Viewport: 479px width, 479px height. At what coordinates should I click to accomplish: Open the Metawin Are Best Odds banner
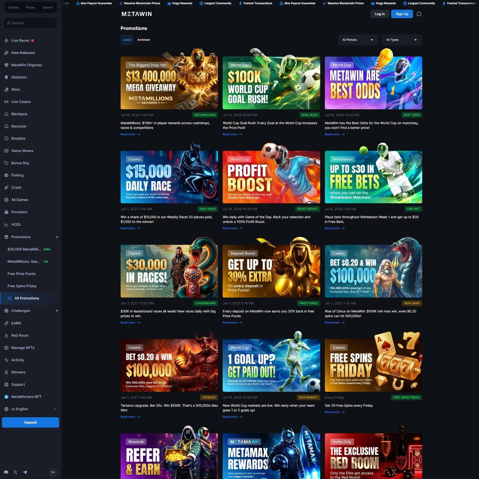tap(373, 83)
